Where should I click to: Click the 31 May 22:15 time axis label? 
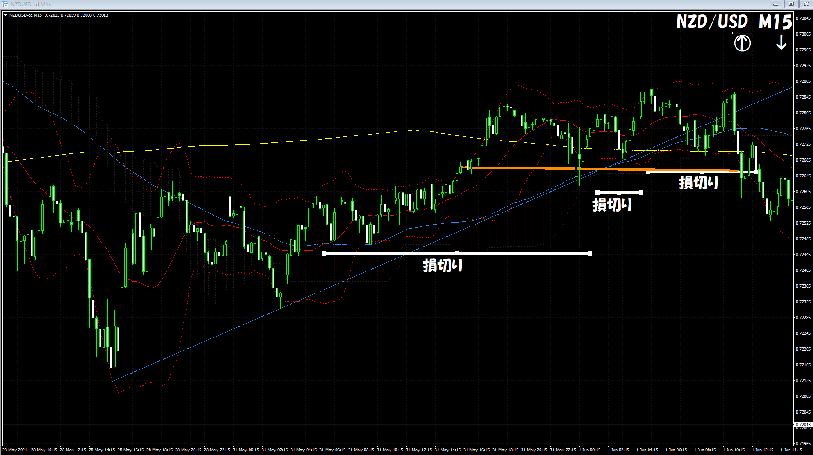(x=563, y=450)
